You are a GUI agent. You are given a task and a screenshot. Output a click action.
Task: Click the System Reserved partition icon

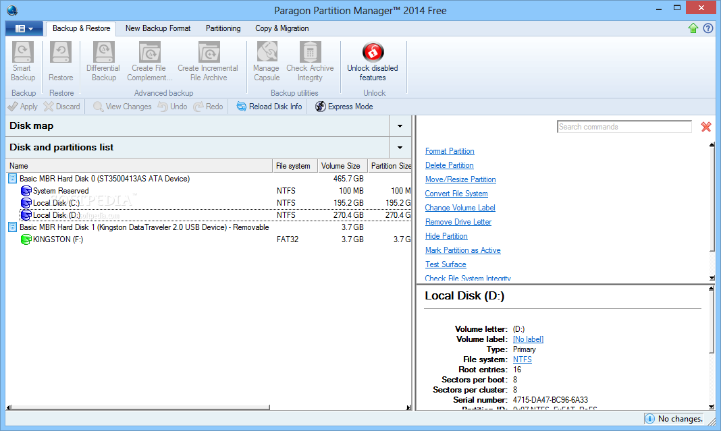(26, 191)
